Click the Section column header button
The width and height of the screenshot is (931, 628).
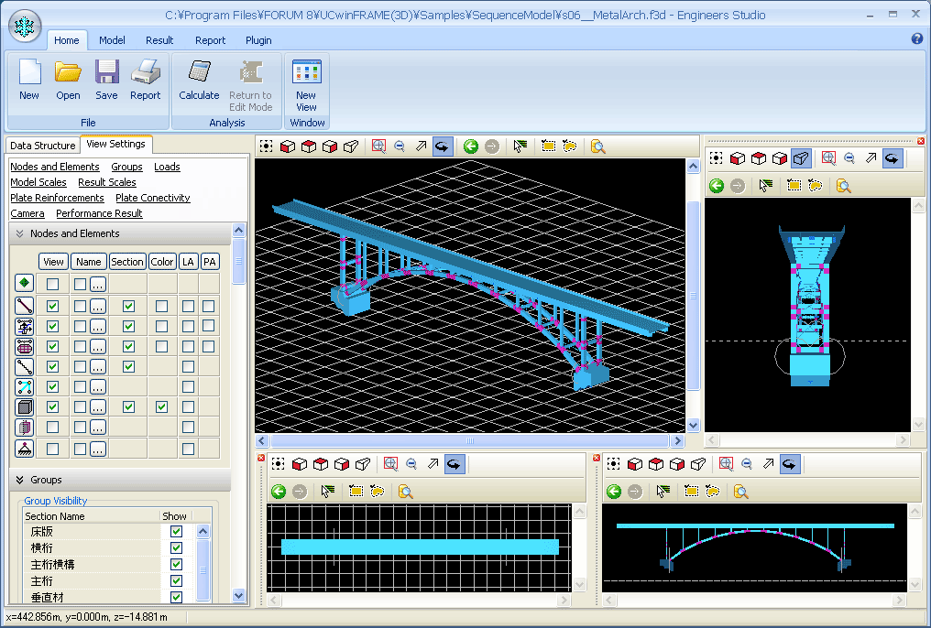click(127, 262)
